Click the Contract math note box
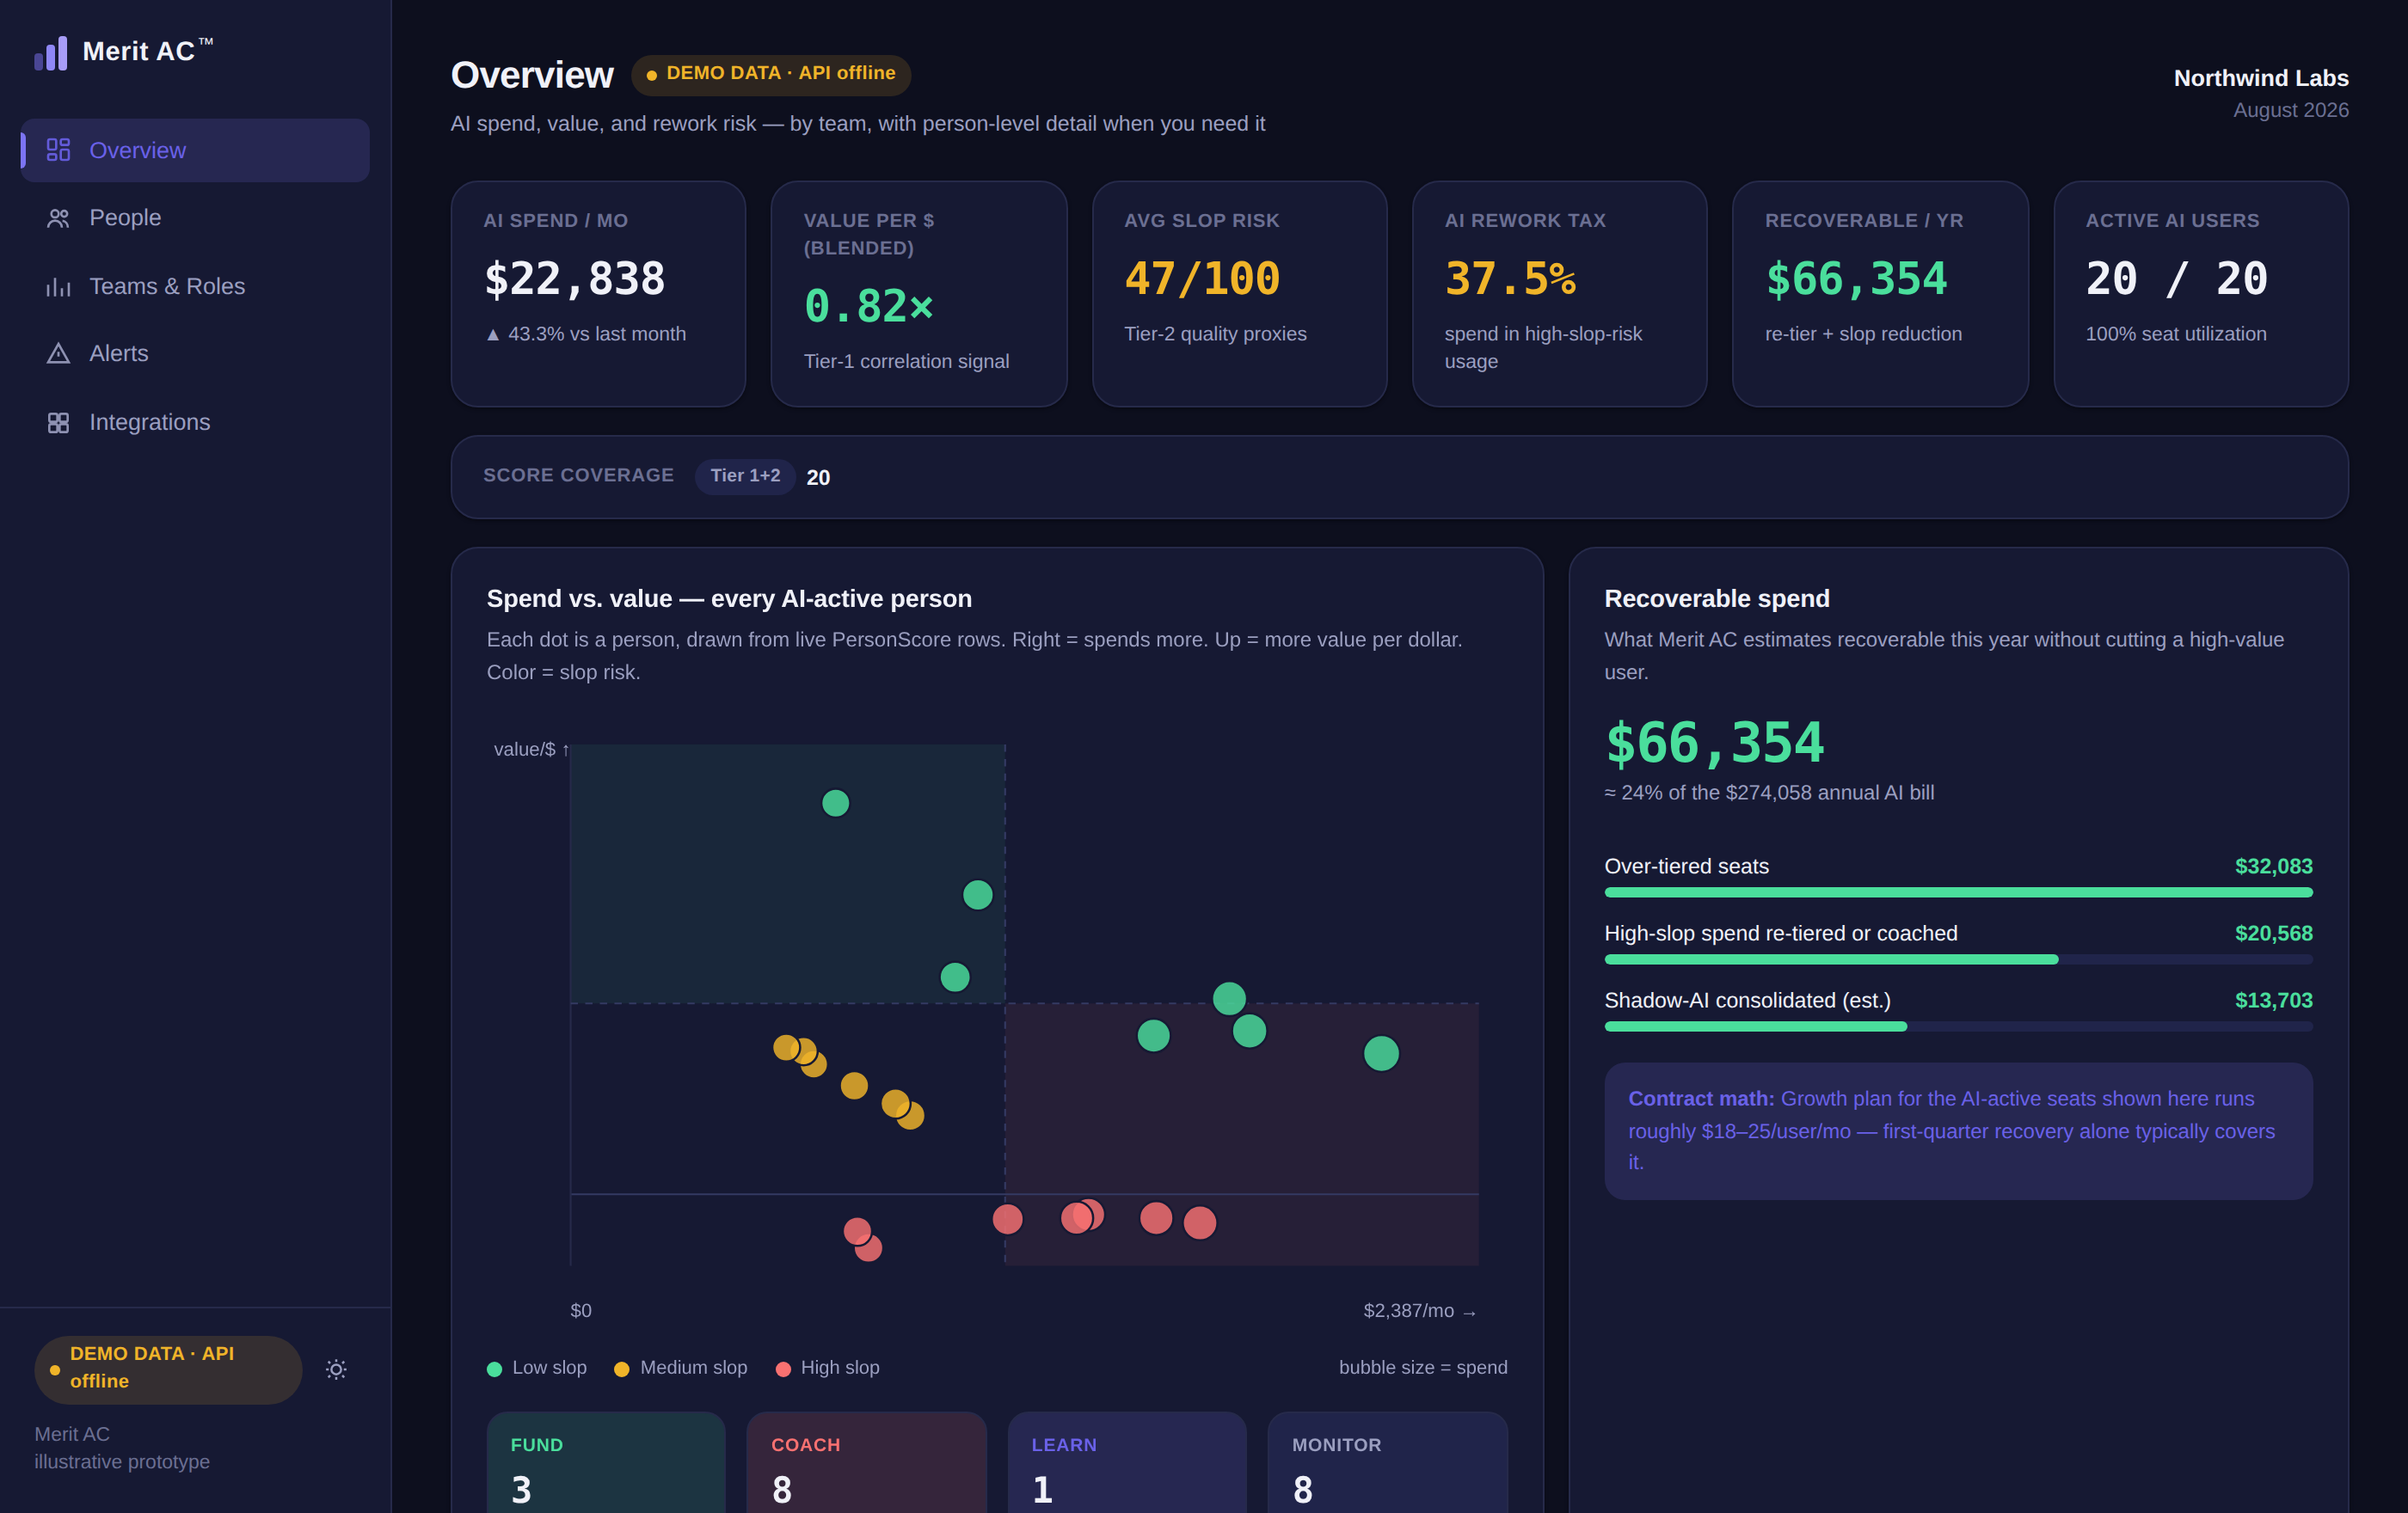Image resolution: width=2408 pixels, height=1513 pixels. 1958,1130
